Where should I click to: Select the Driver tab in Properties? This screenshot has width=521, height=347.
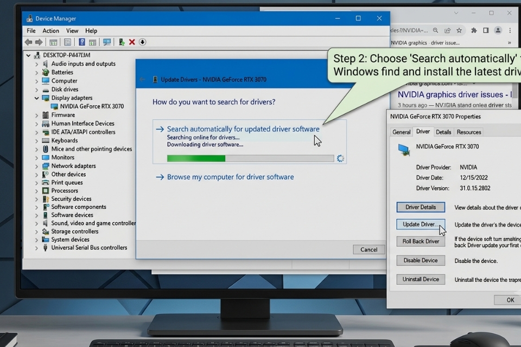coord(423,132)
